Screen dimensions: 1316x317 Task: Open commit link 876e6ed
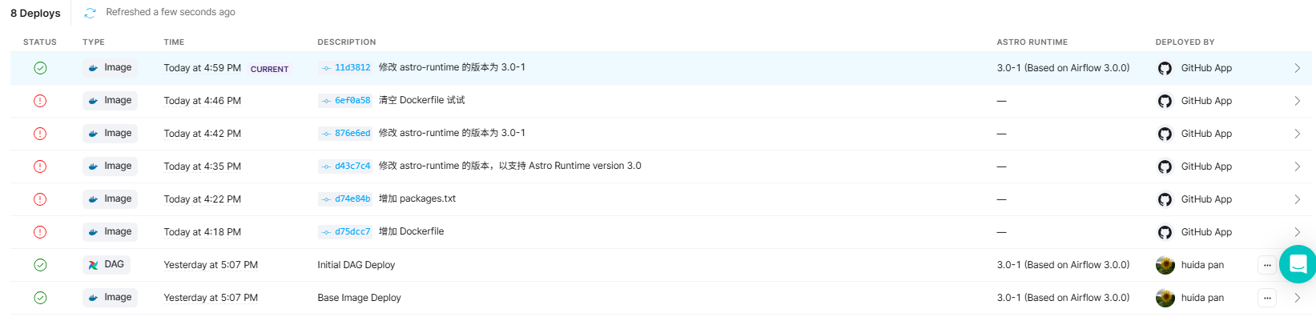click(345, 134)
